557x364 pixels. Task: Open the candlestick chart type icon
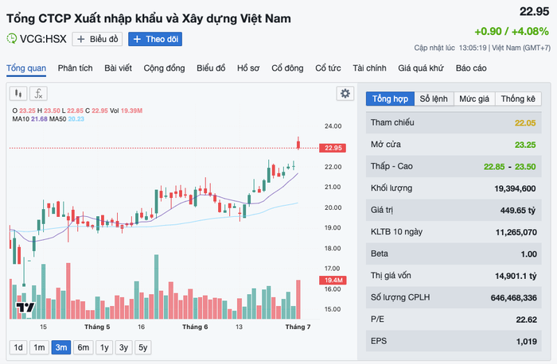pos(18,94)
